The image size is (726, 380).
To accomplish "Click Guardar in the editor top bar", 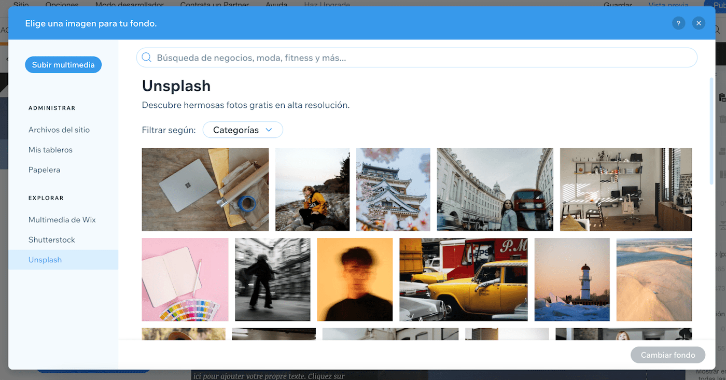I will 618,5.
